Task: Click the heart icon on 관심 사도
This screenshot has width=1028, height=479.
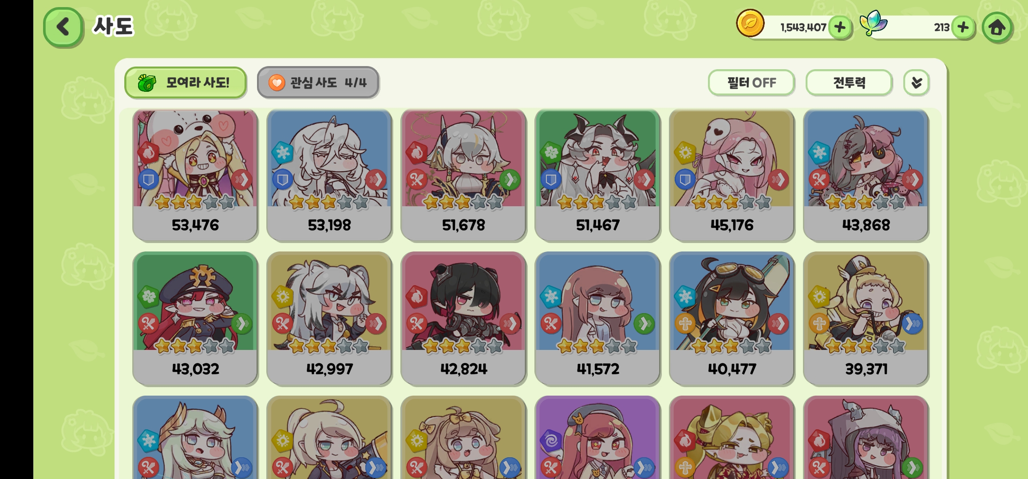Action: click(x=277, y=82)
